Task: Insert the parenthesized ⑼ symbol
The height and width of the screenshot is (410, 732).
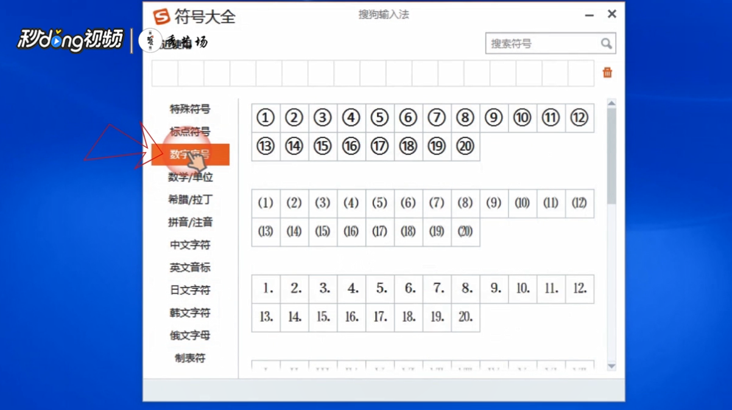Action: coord(494,203)
